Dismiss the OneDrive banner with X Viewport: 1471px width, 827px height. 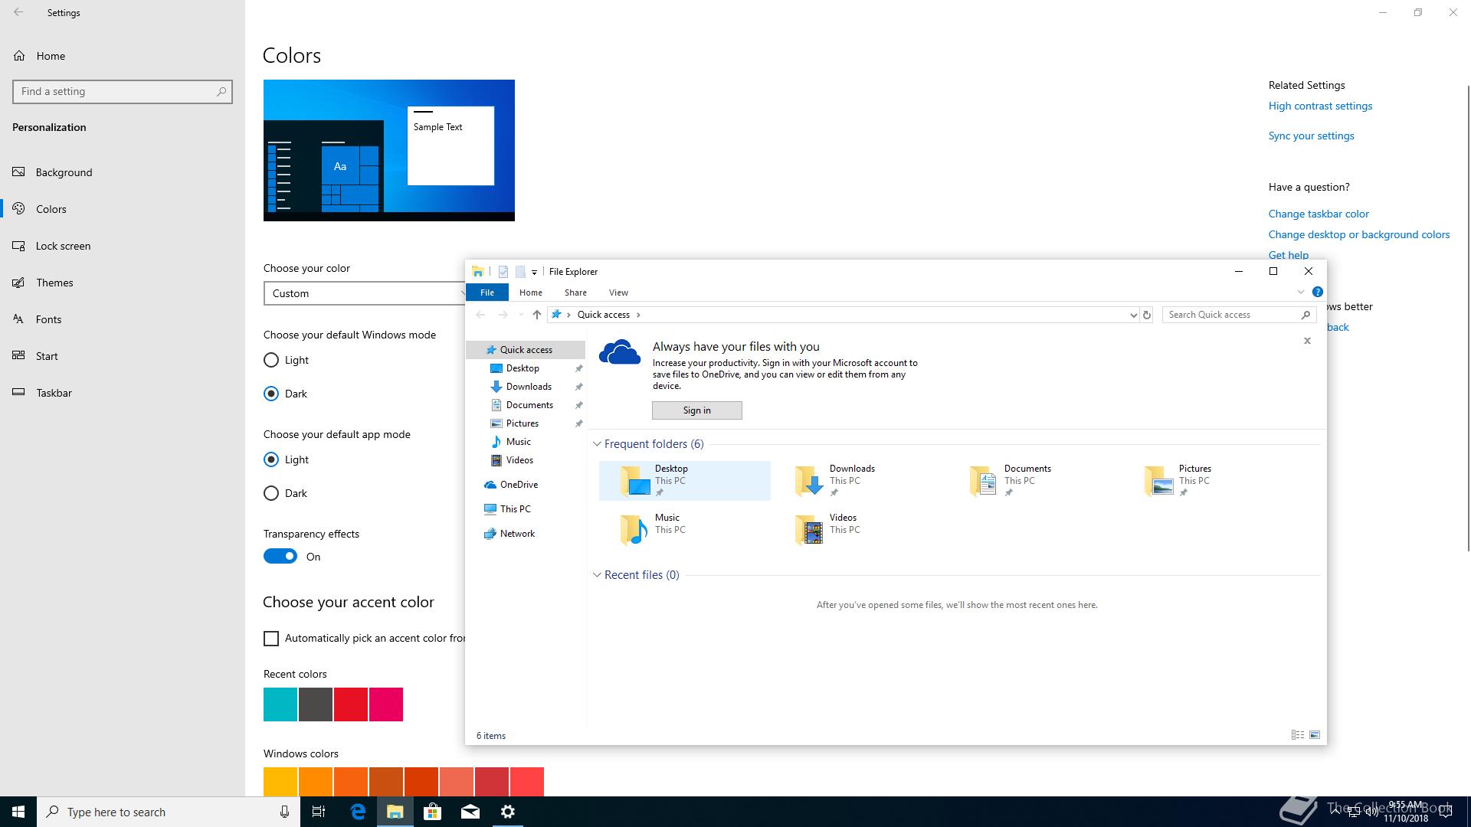coord(1307,341)
